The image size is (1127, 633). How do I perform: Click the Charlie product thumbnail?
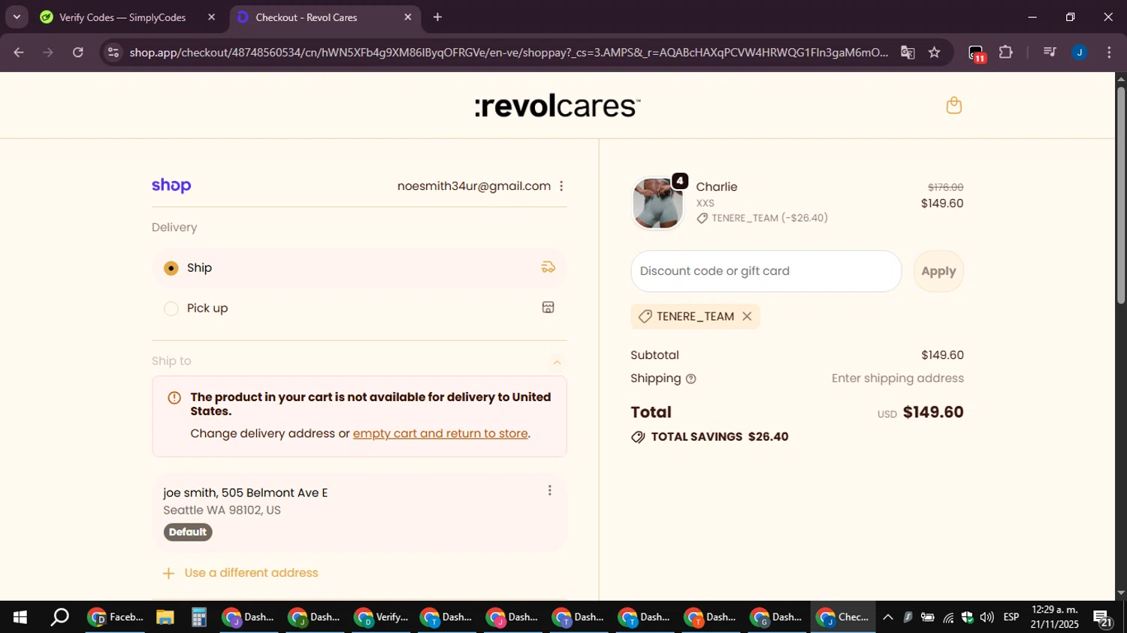pyautogui.click(x=658, y=203)
